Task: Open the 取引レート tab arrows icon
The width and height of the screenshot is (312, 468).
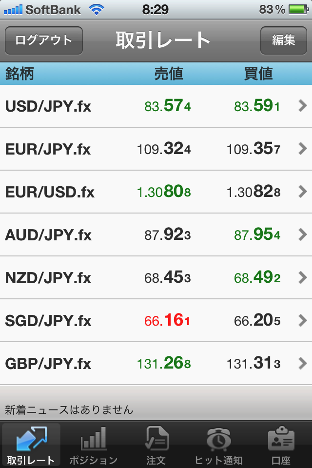Action: (x=31, y=438)
